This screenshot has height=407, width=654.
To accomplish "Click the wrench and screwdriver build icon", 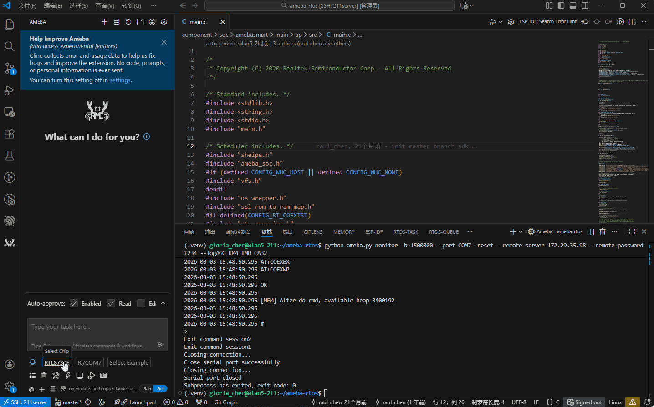I will (56, 376).
